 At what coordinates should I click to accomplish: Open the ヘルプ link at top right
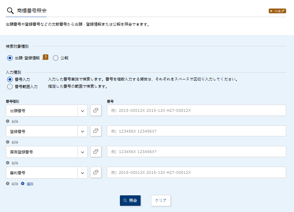pyautogui.click(x=277, y=11)
